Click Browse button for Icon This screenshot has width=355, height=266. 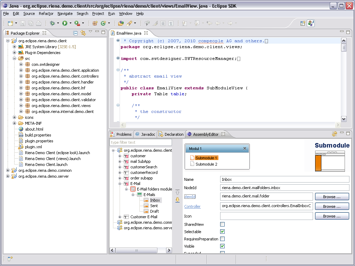click(332, 216)
